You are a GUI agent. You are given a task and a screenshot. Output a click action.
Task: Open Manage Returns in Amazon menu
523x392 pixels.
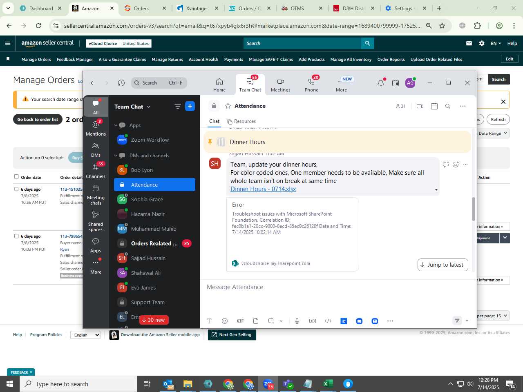click(168, 59)
